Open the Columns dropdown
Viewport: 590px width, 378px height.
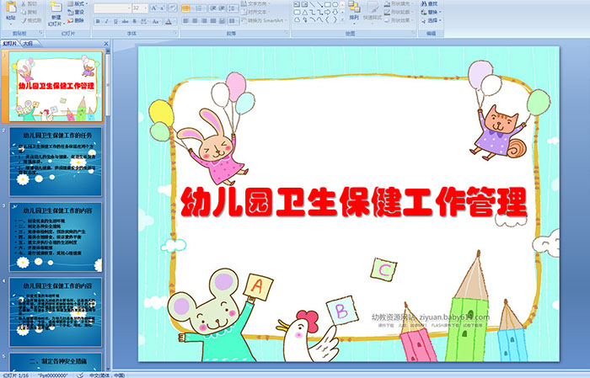tap(233, 21)
